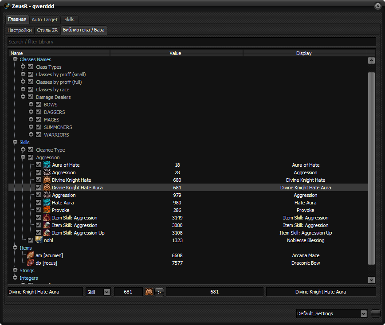Screen dimensions: 385x325
Task: Click the library list vertical scrollbar thumb
Action: [371, 168]
